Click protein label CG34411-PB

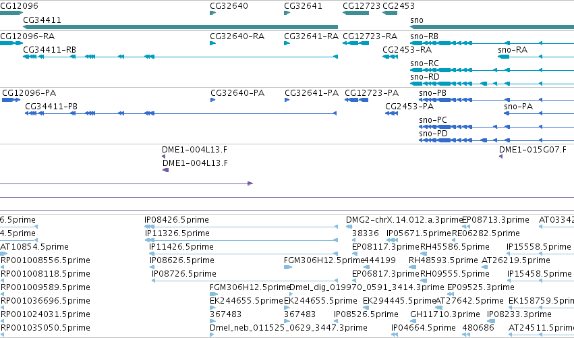51,107
